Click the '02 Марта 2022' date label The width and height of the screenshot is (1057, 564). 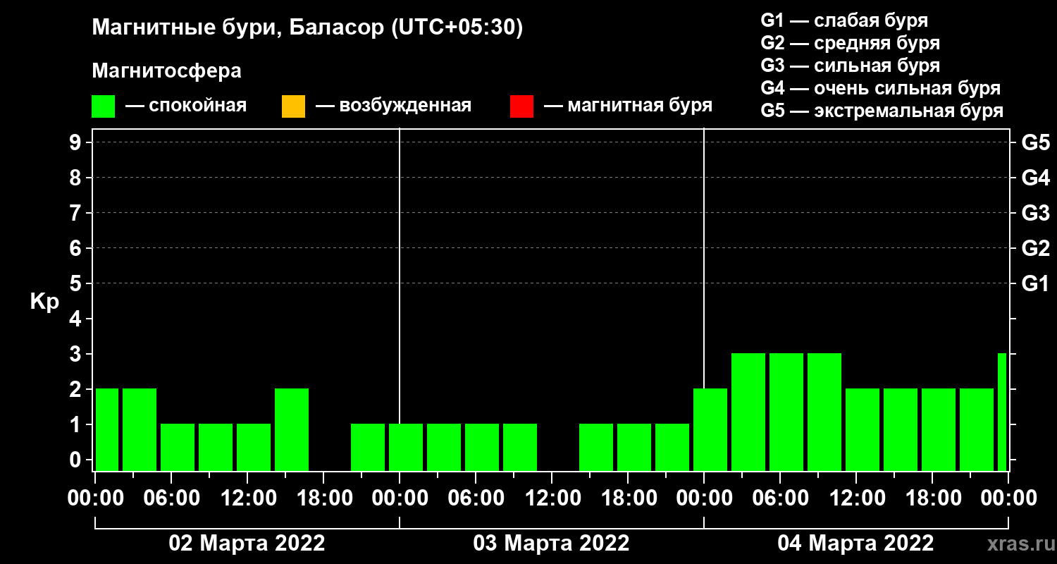247,544
